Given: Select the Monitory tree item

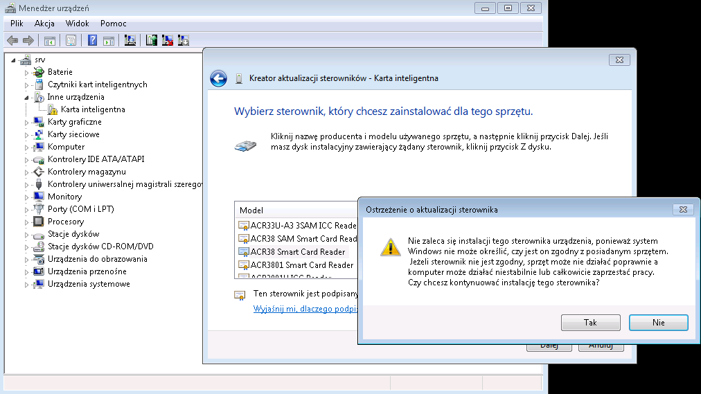Looking at the screenshot, I should click(x=65, y=197).
